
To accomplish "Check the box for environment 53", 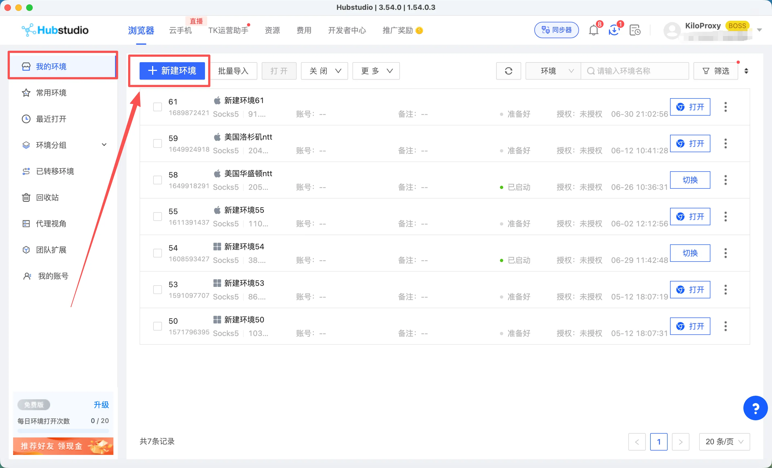I will pyautogui.click(x=157, y=290).
